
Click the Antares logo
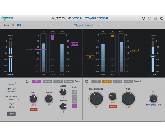click(7, 18)
